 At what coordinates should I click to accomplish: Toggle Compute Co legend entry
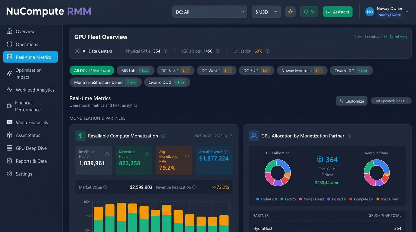pyautogui.click(x=361, y=199)
